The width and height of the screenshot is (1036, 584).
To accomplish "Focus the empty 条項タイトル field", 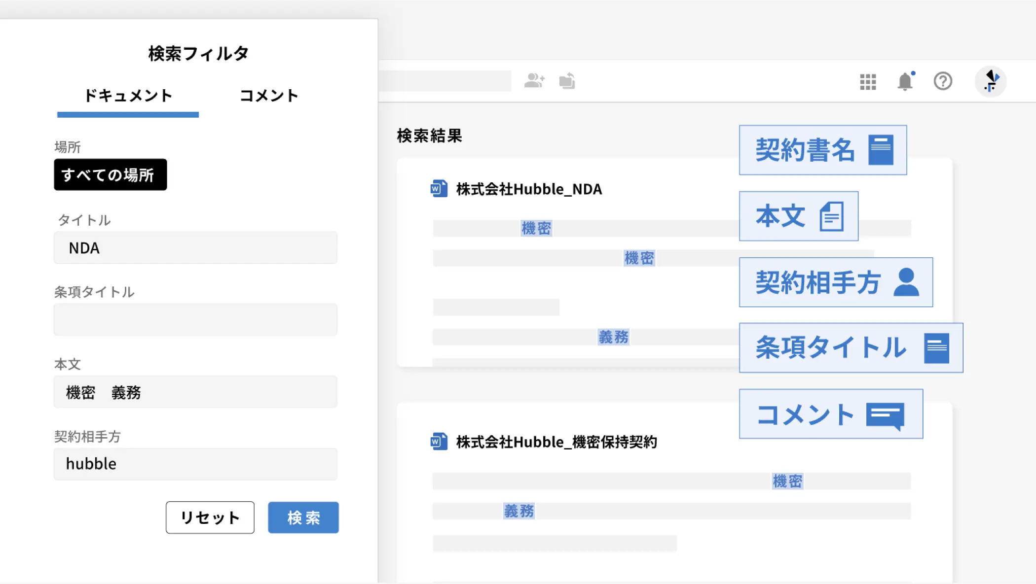I will tap(195, 320).
